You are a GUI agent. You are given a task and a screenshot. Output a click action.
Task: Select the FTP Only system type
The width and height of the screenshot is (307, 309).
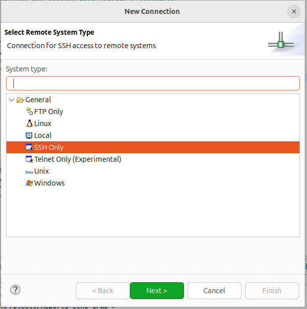(49, 112)
